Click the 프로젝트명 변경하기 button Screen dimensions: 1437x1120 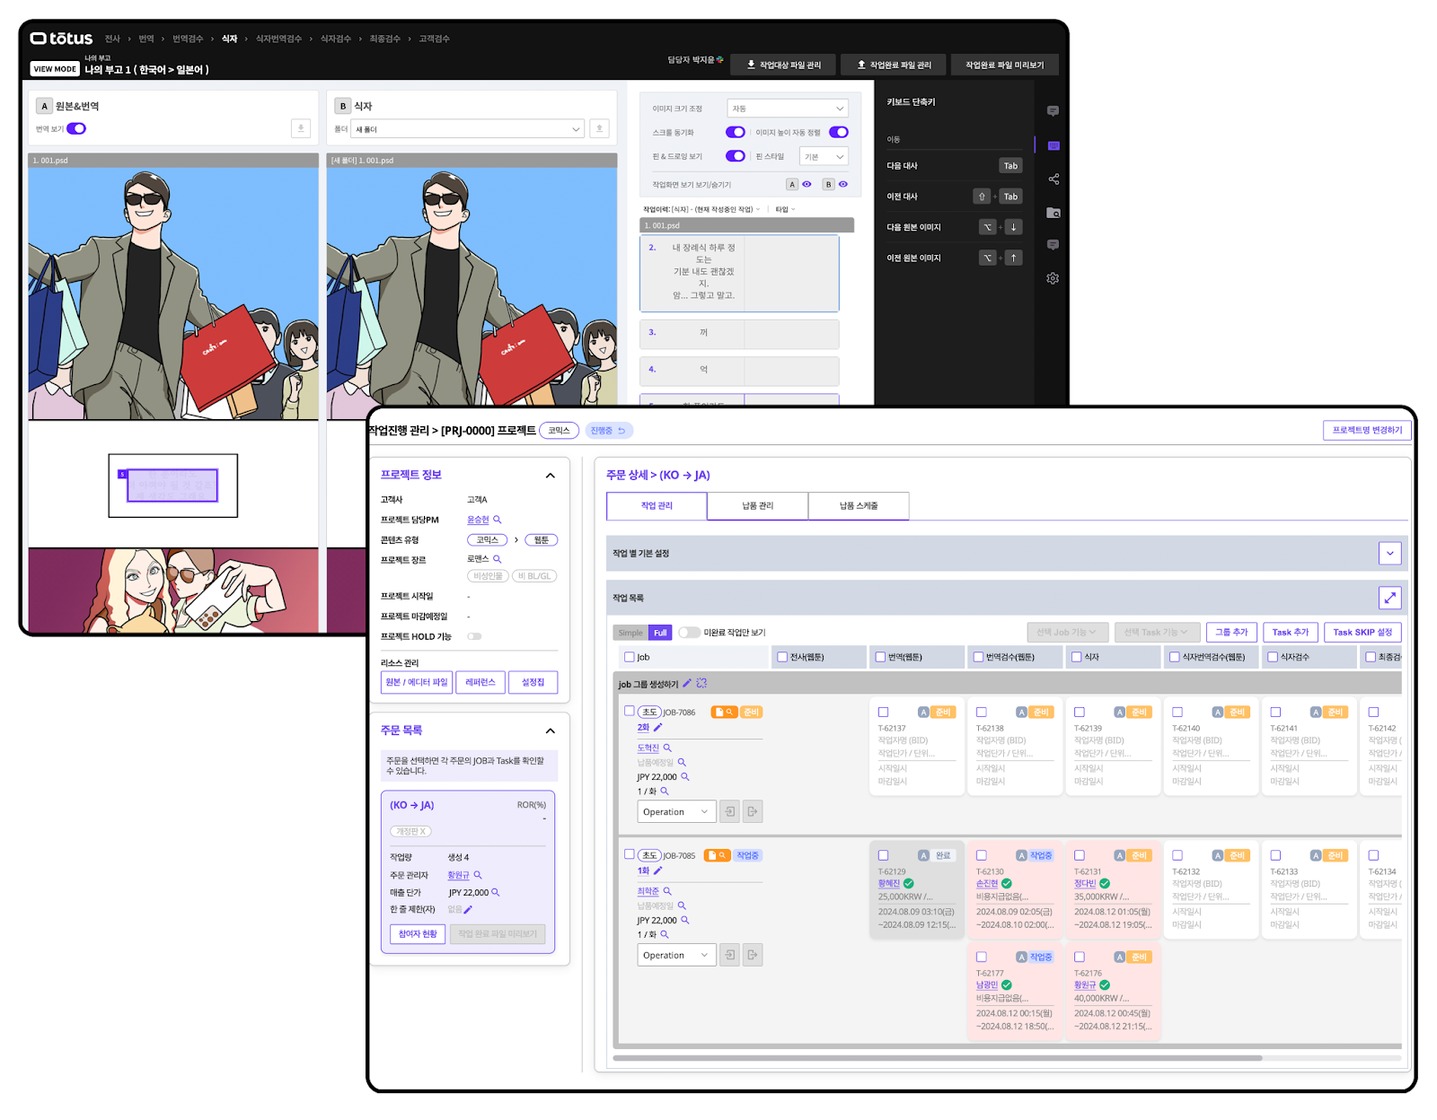click(1367, 430)
